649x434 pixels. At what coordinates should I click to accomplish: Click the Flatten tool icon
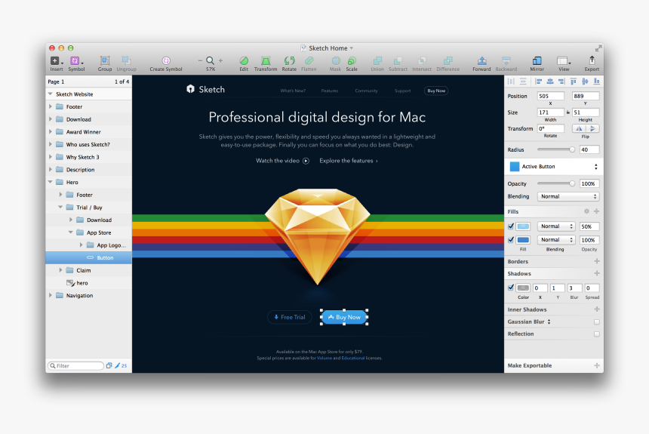tap(309, 61)
